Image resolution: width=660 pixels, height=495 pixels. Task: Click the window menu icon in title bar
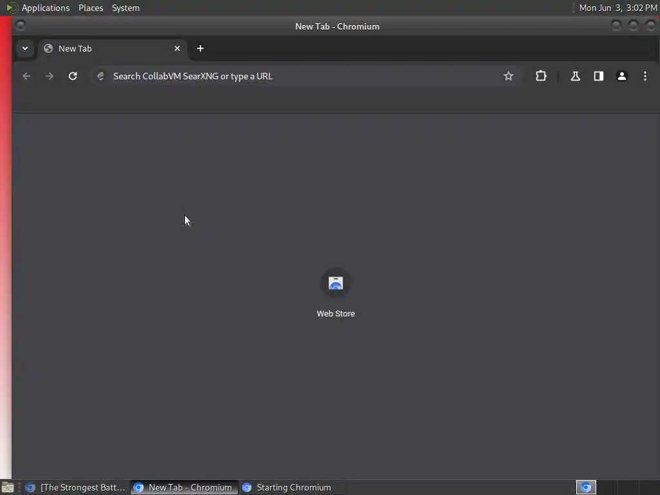[20, 26]
